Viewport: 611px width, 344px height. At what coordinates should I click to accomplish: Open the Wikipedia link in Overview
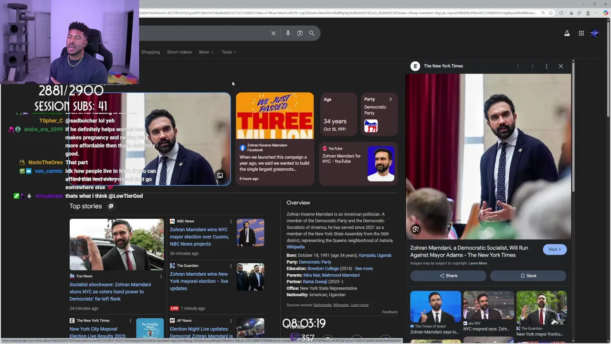(x=295, y=247)
